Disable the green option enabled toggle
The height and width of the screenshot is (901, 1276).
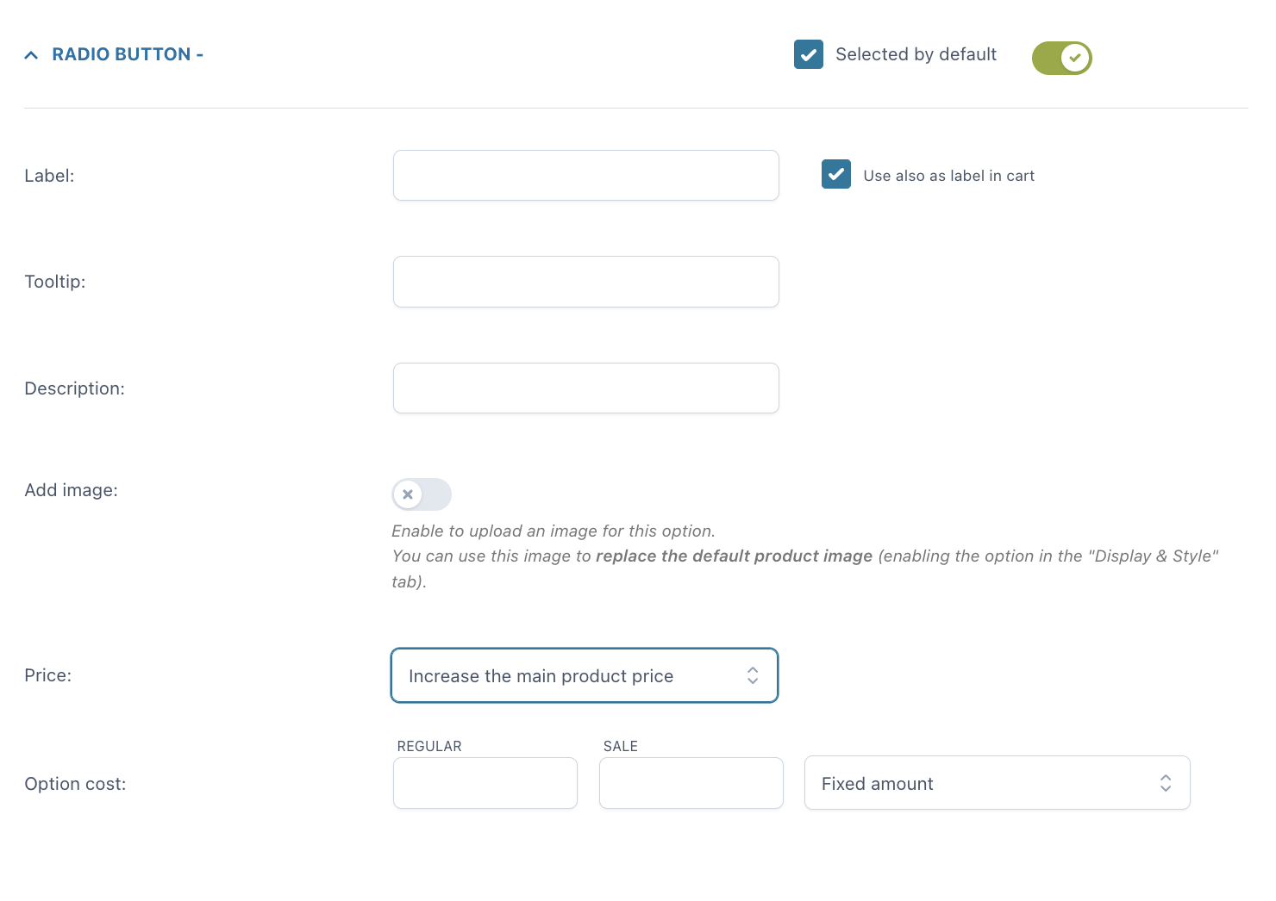click(1061, 58)
